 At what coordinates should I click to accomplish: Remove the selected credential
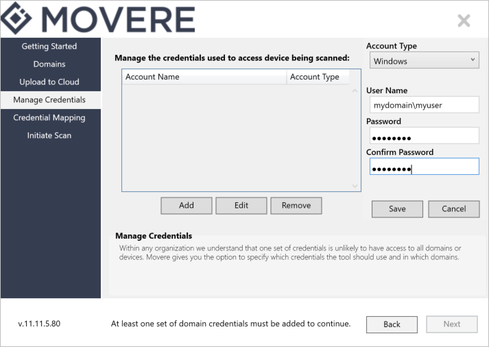tap(296, 206)
